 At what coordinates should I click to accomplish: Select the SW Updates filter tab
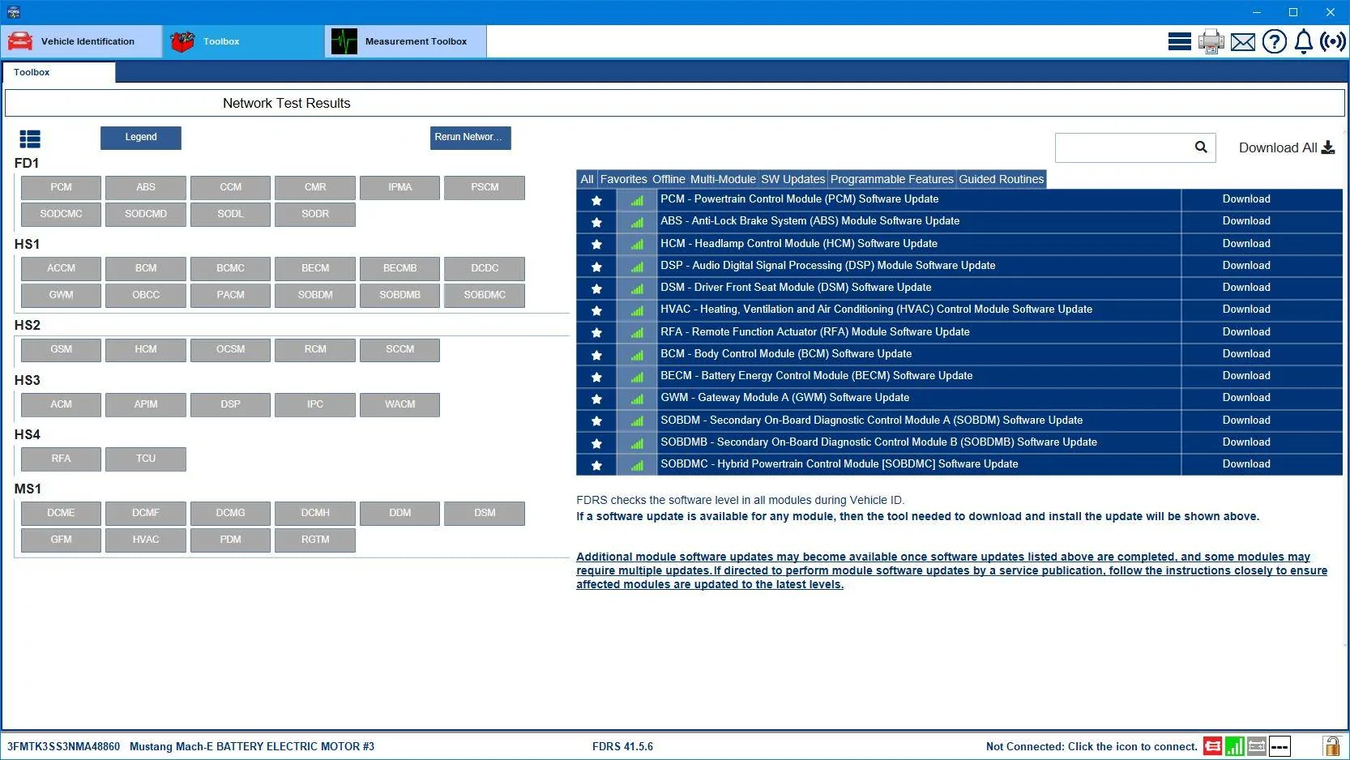tap(792, 179)
